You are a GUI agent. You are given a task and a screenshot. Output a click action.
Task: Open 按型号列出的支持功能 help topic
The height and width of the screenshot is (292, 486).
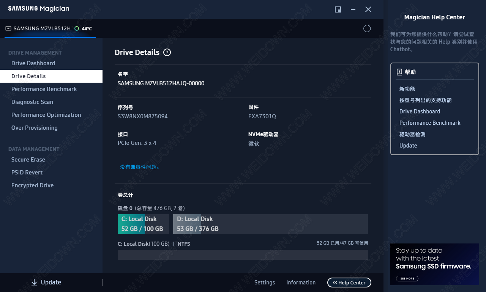pos(425,100)
